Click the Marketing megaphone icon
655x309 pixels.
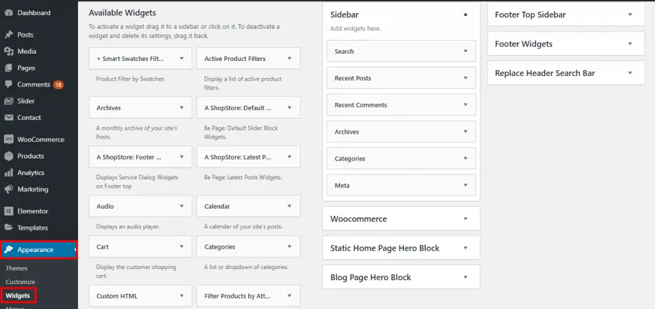[x=9, y=189]
